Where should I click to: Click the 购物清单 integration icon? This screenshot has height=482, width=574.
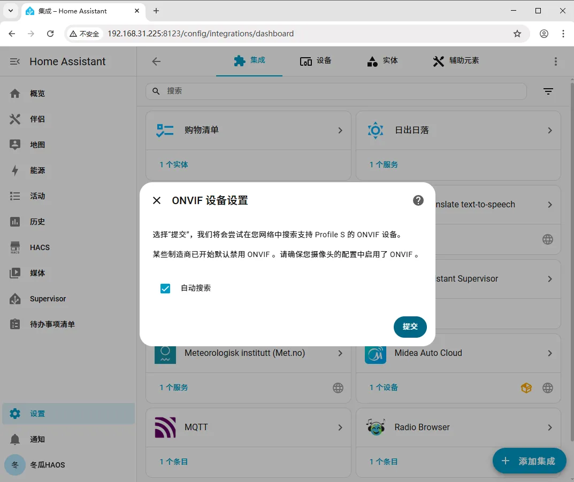[165, 130]
